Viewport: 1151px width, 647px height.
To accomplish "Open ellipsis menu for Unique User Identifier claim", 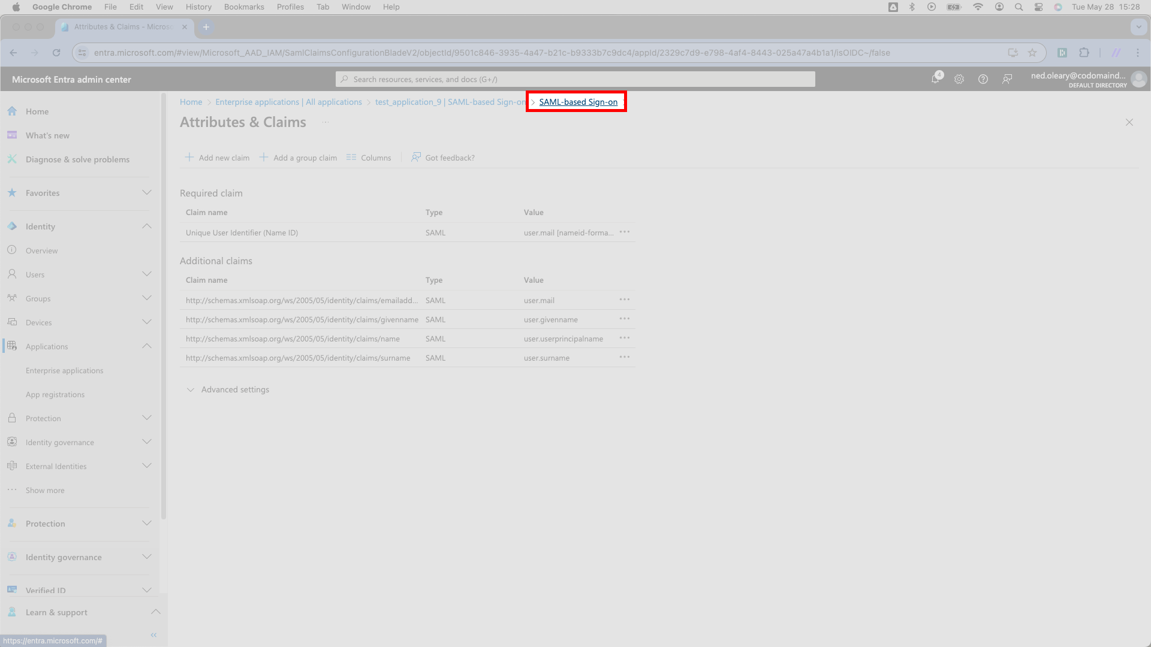I will [625, 232].
